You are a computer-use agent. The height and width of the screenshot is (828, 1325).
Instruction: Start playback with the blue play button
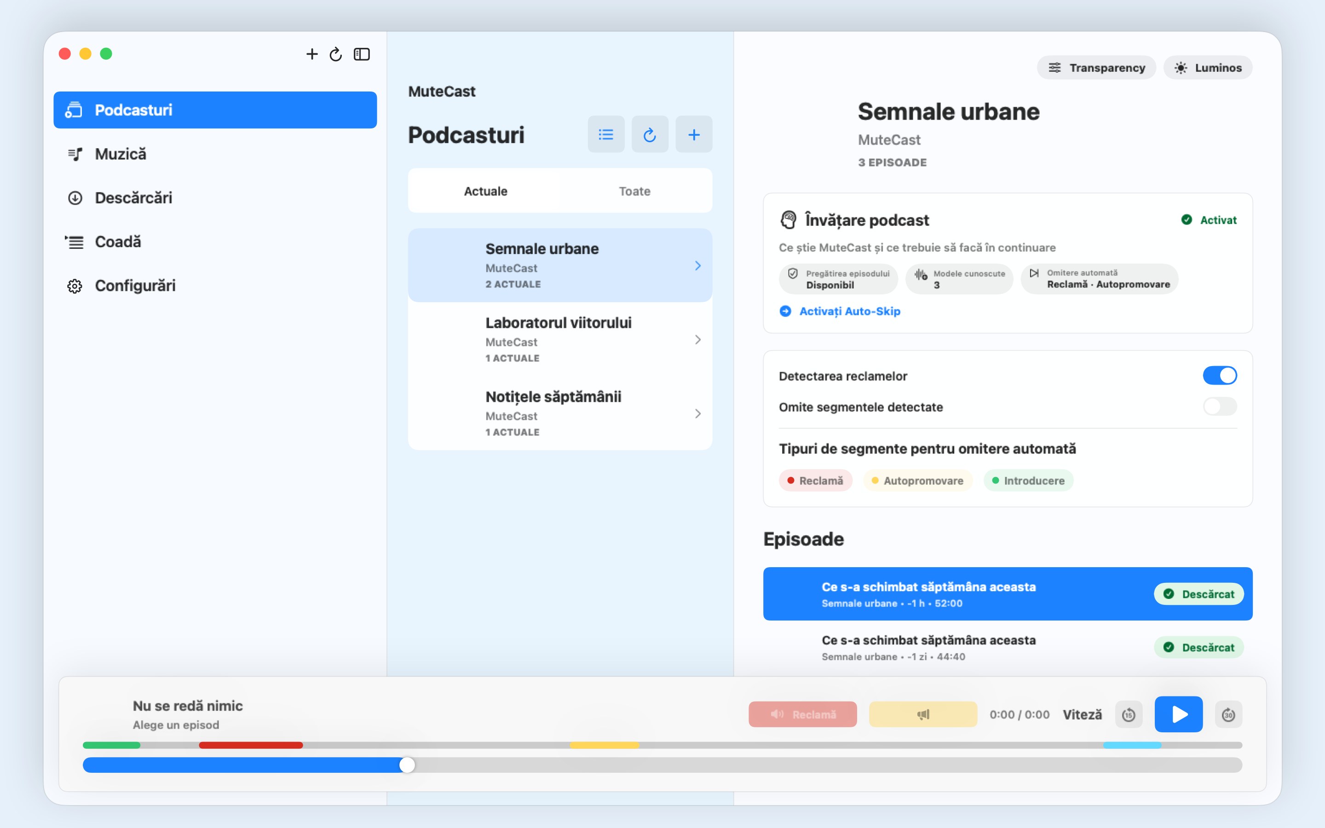pos(1178,714)
